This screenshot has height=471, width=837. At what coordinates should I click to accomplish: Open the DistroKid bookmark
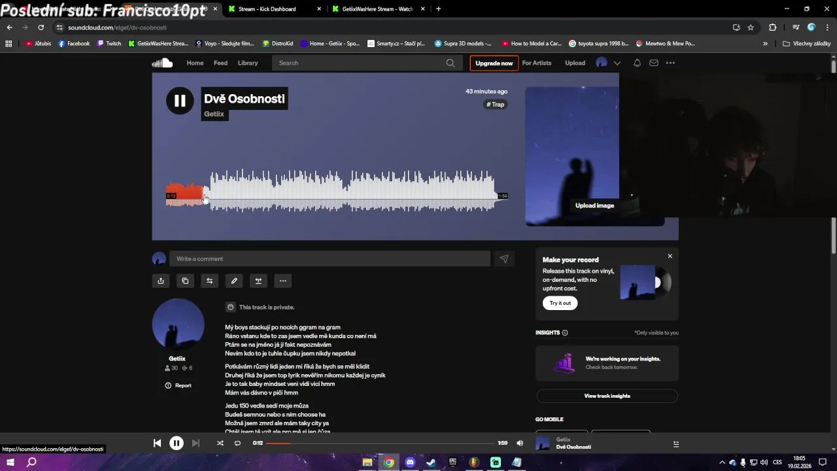click(278, 44)
